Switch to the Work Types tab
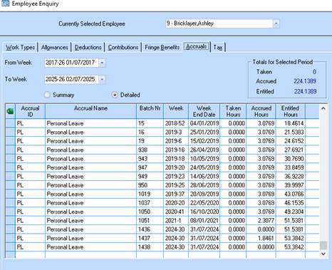Viewport: 332px width, 270px height. pyautogui.click(x=20, y=47)
